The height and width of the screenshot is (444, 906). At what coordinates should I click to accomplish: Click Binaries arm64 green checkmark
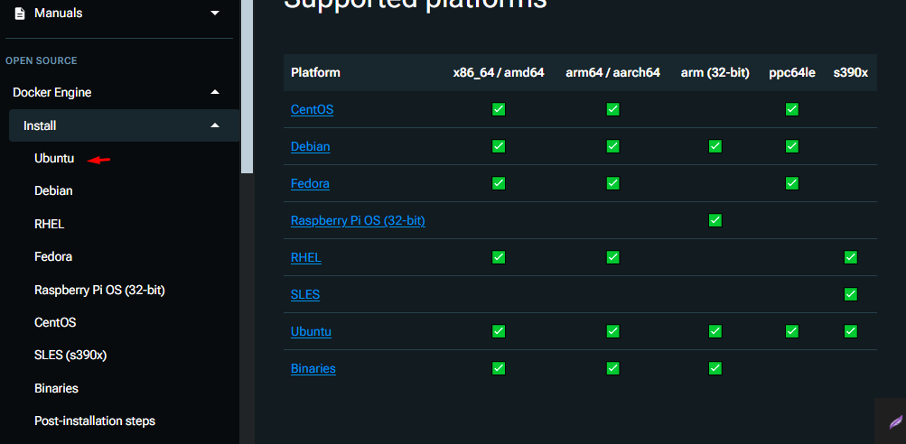[x=612, y=368]
